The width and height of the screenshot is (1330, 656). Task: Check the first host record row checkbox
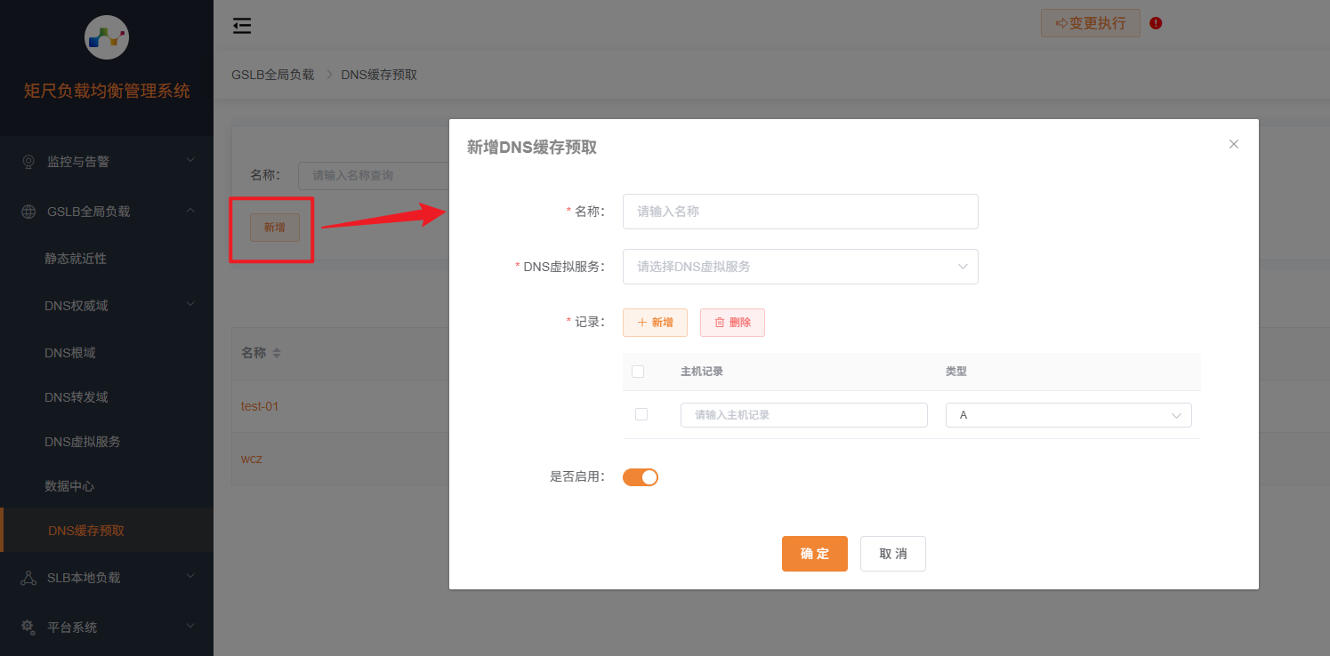coord(641,414)
